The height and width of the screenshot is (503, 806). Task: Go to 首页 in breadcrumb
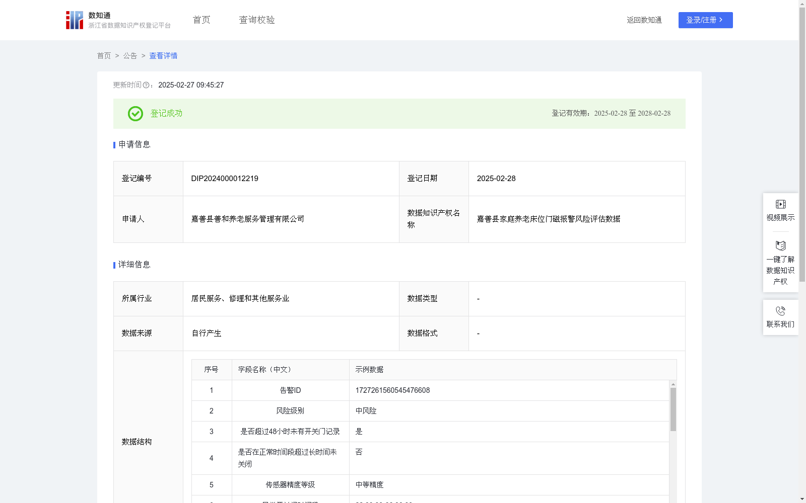click(x=104, y=56)
